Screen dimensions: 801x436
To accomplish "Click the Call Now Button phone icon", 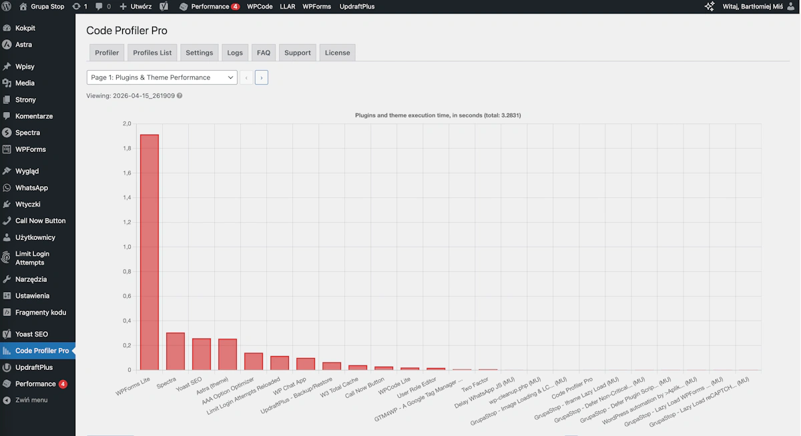I will (7, 221).
